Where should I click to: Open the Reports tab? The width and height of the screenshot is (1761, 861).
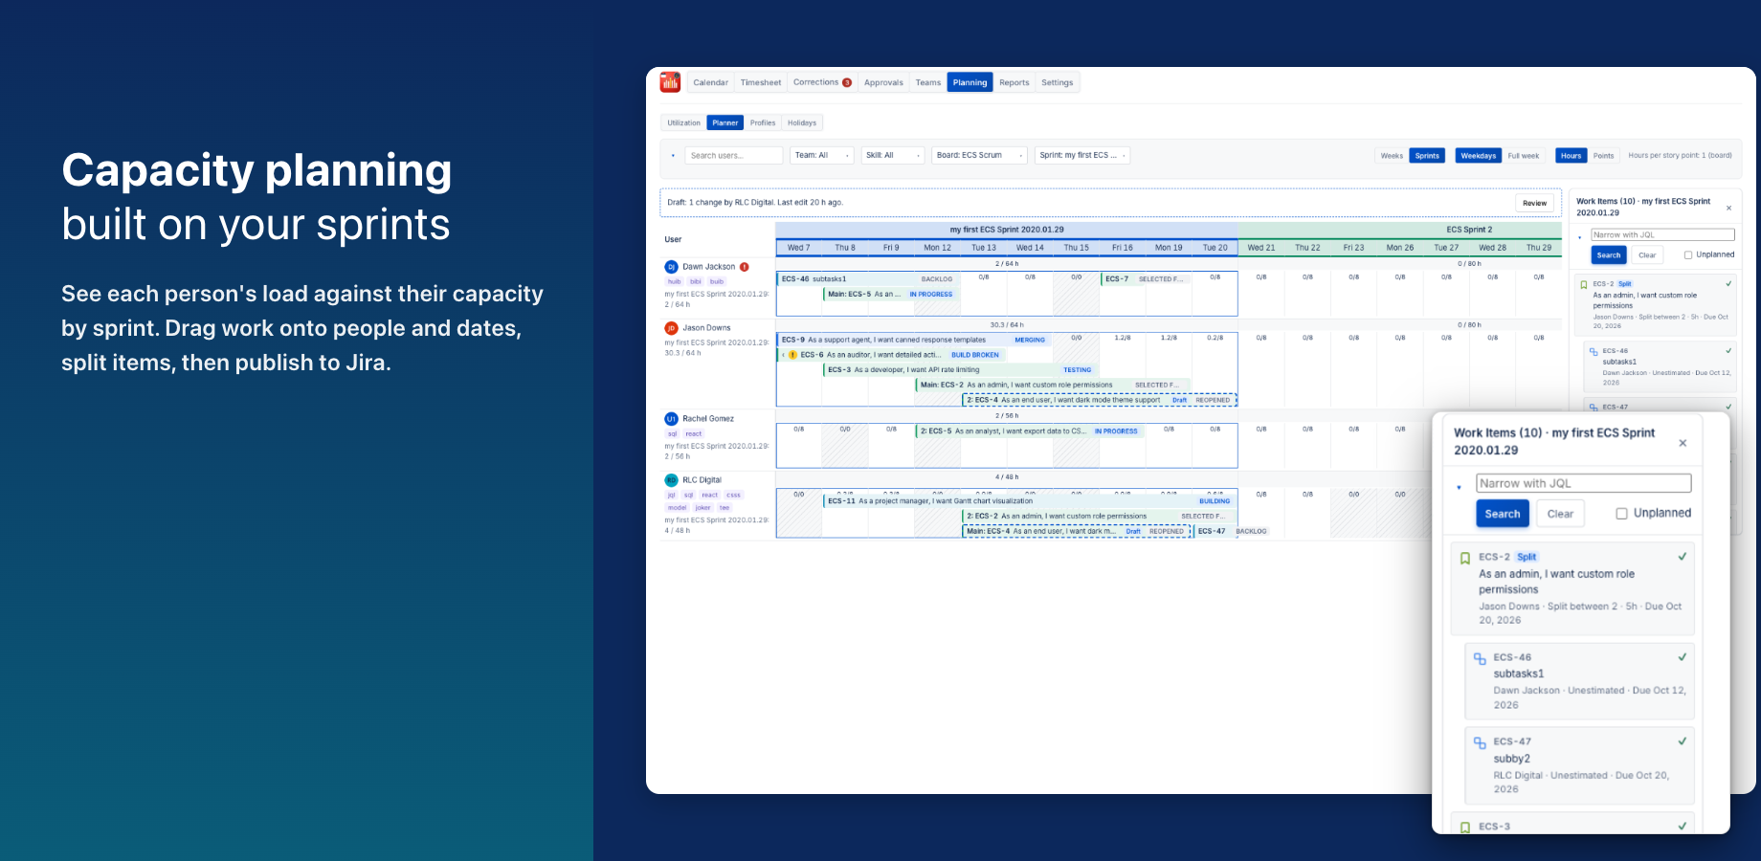pyautogui.click(x=1014, y=83)
